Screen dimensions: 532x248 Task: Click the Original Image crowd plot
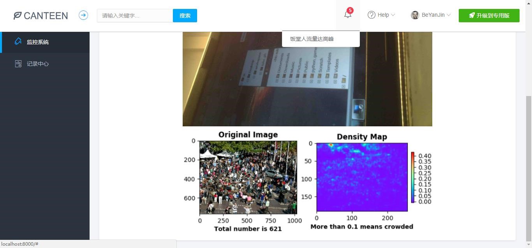248,177
